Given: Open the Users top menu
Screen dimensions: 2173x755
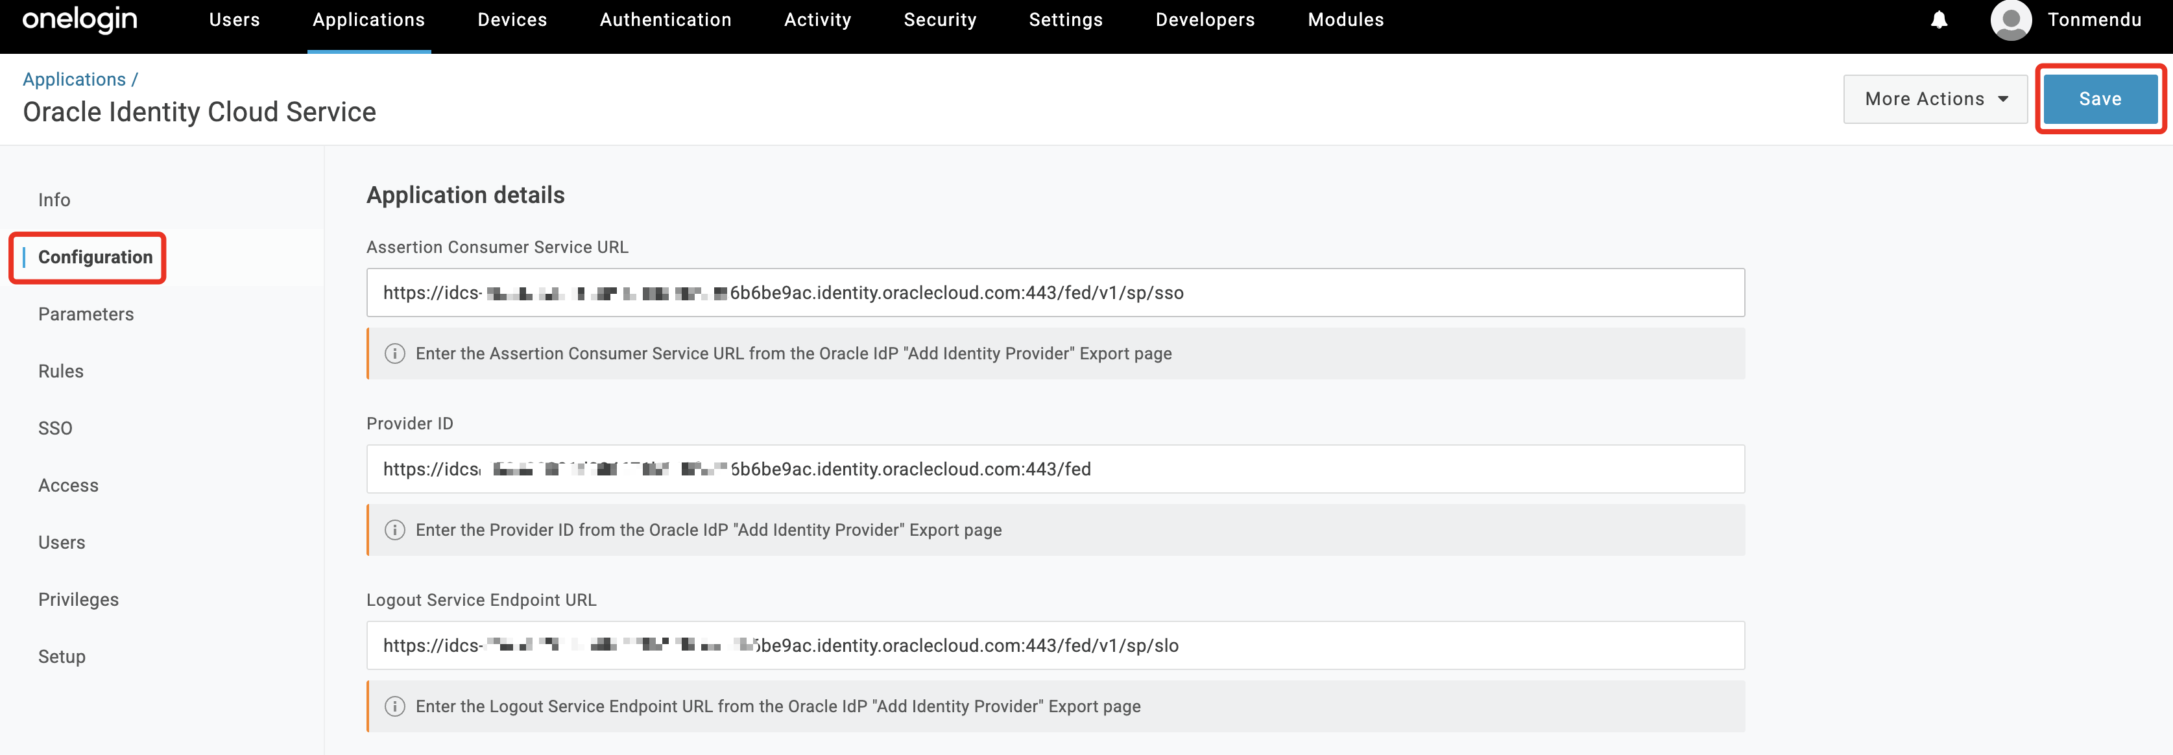Looking at the screenshot, I should coord(235,19).
